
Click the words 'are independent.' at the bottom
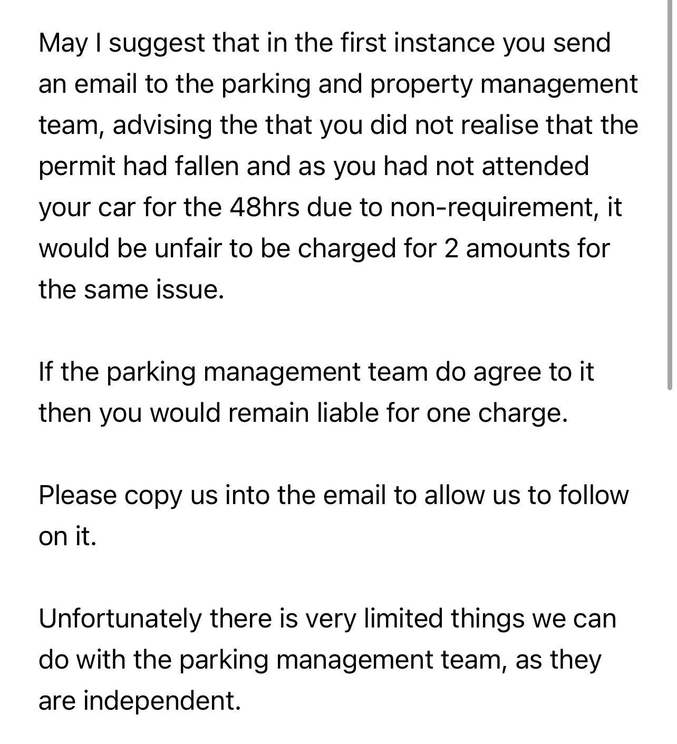[x=140, y=701]
